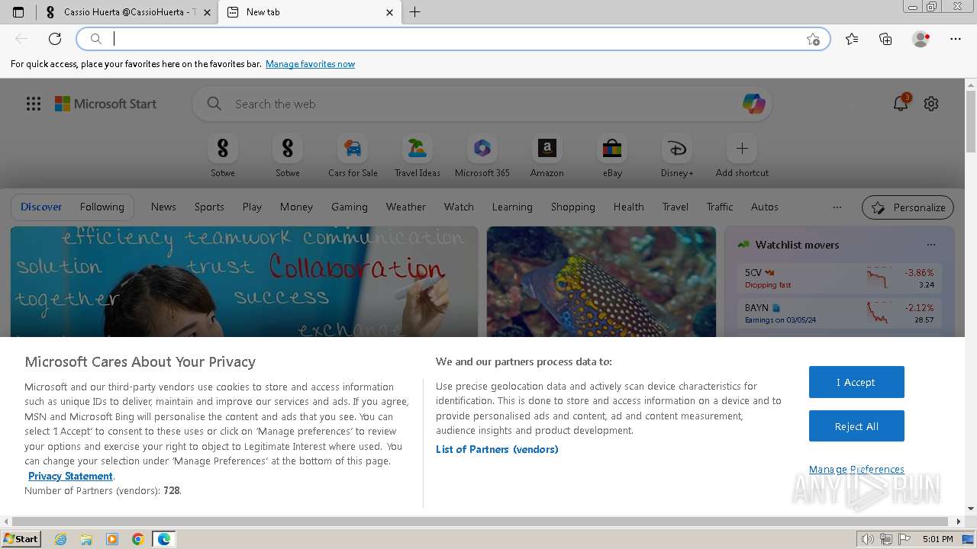Image resolution: width=977 pixels, height=549 pixels.
Task: Open the Shopping category
Action: (573, 207)
